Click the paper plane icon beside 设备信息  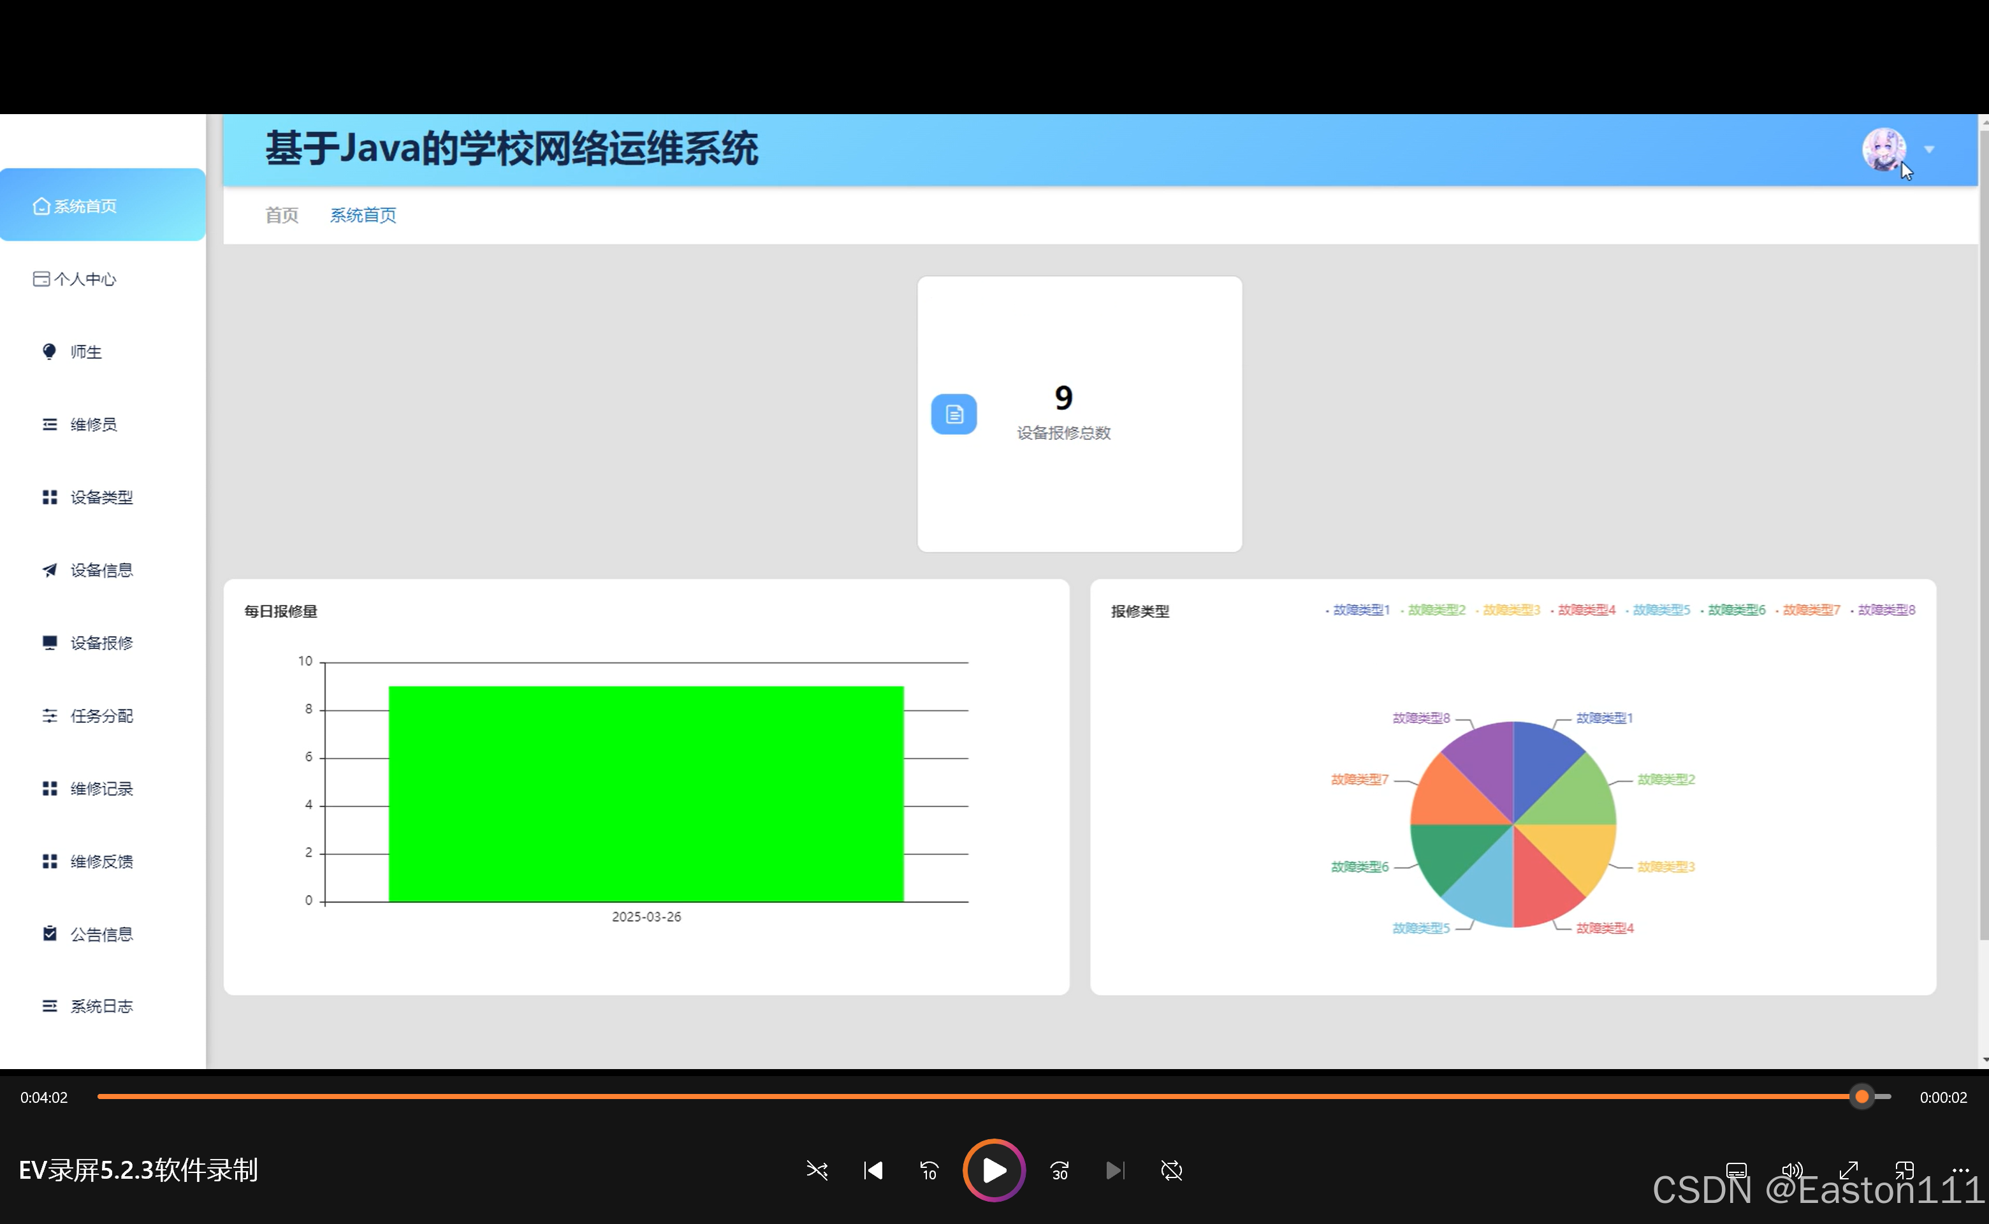point(49,570)
